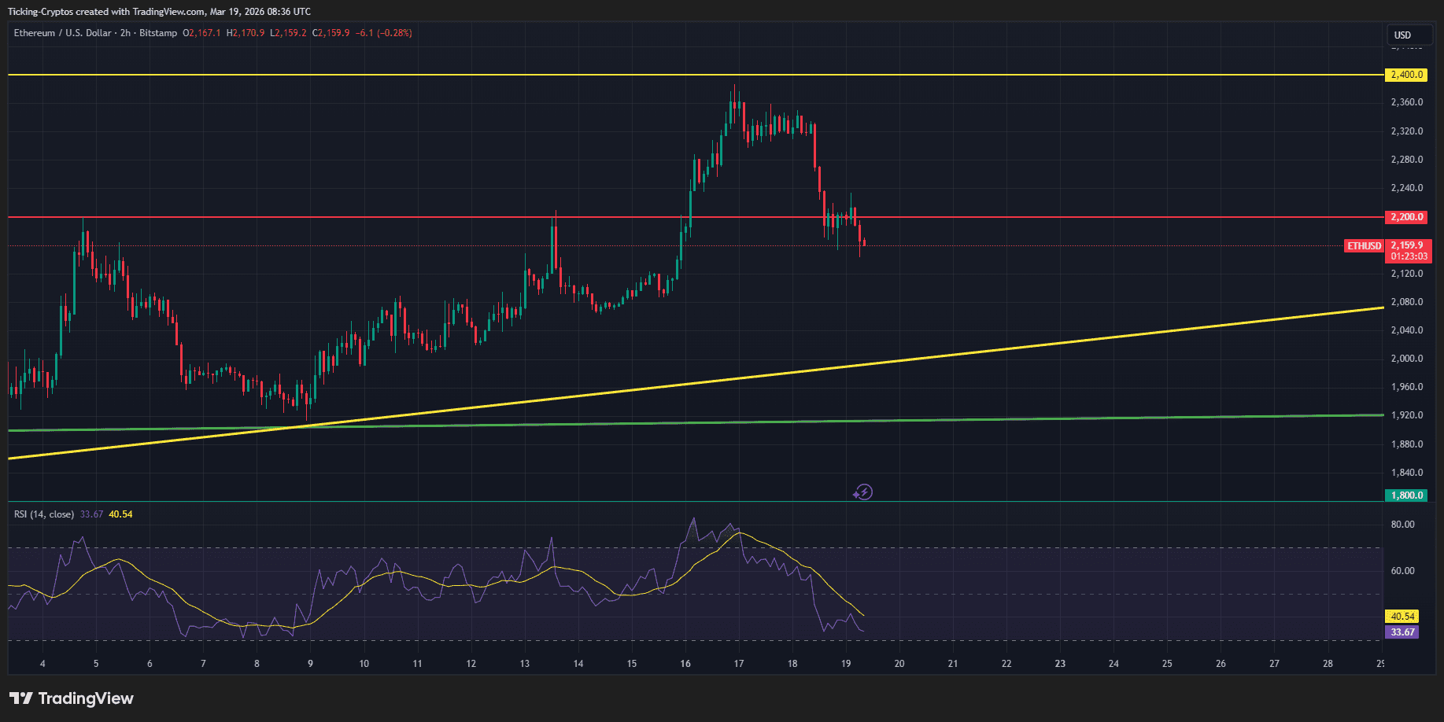Click the date 19 on time axis
The image size is (1444, 722).
pos(844,664)
